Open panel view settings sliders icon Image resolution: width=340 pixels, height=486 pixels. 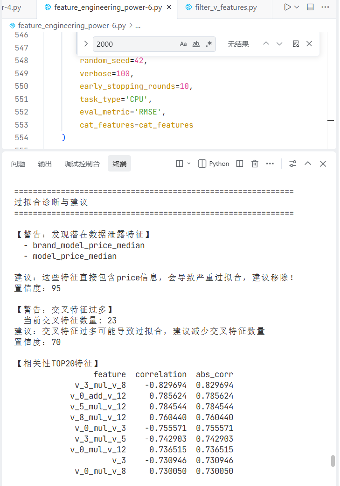(x=293, y=164)
